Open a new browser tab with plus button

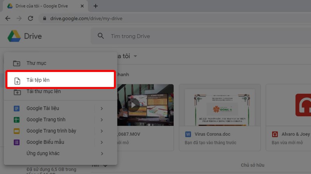[96, 6]
